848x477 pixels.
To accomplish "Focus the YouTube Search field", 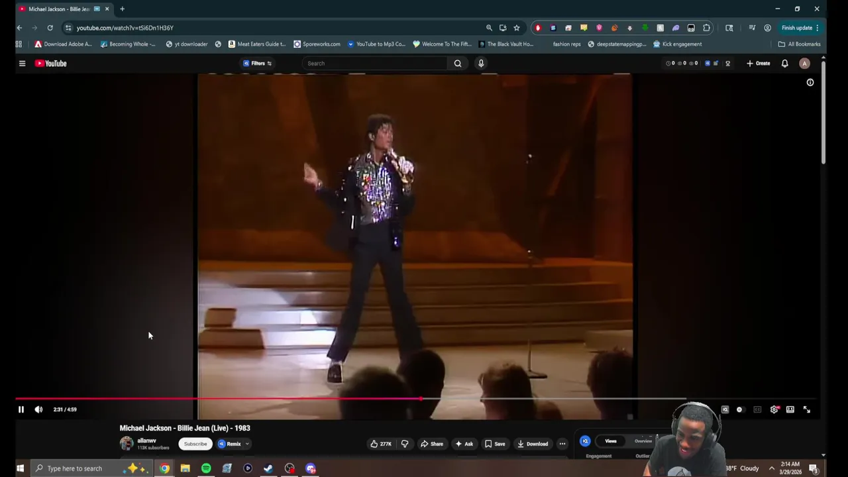I will 374,64.
